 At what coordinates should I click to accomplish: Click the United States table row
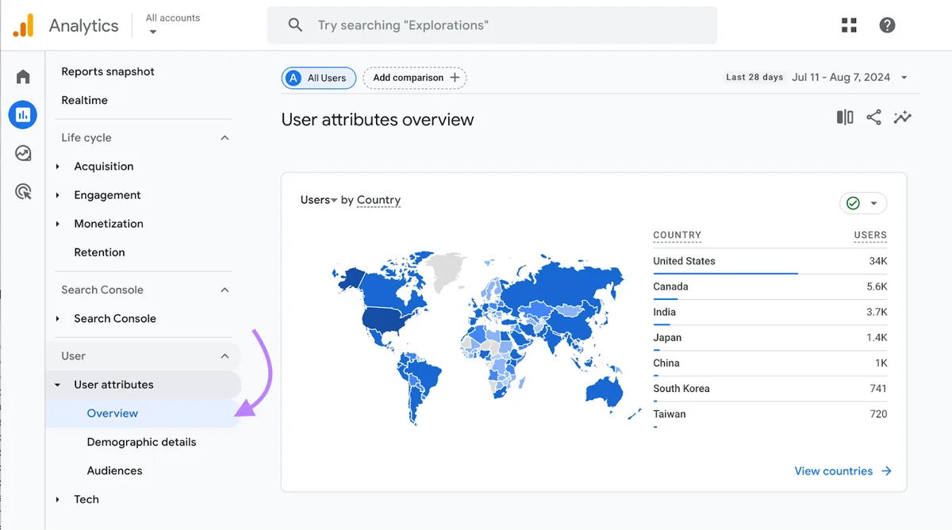[x=770, y=262]
